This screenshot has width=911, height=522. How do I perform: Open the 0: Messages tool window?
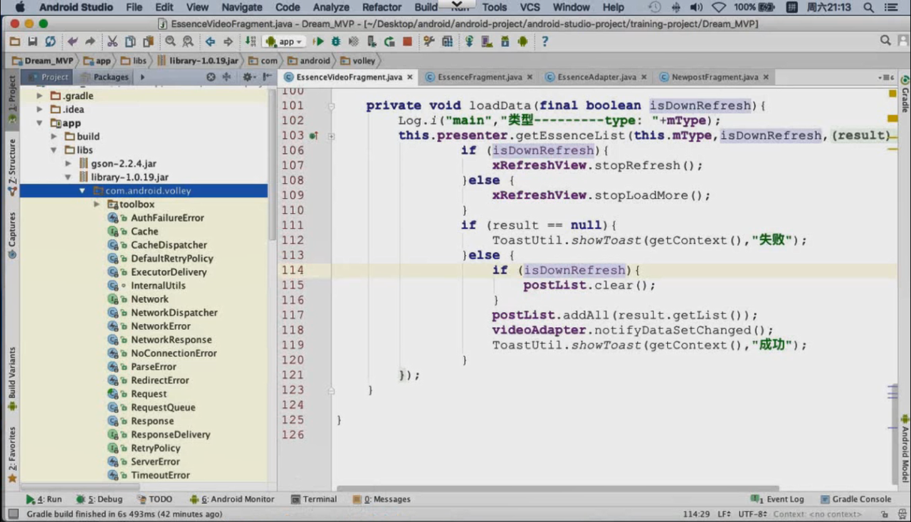(x=381, y=499)
